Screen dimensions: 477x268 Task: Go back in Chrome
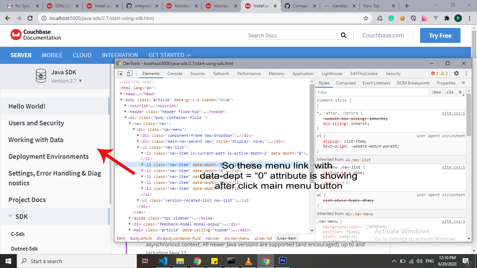(8, 18)
